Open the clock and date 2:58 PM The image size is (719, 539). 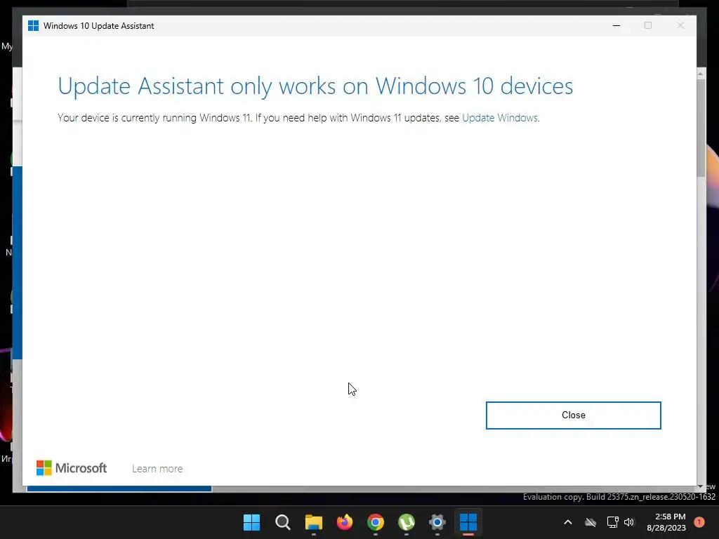[x=666, y=522]
